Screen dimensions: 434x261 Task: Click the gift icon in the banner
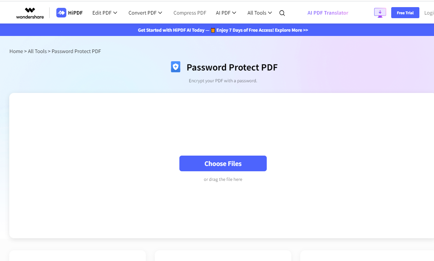pos(213,30)
